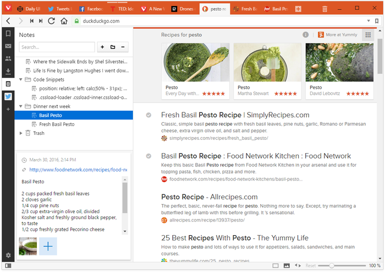This screenshot has width=385, height=272.
Task: Click More at Yummly link
Action: click(x=338, y=35)
